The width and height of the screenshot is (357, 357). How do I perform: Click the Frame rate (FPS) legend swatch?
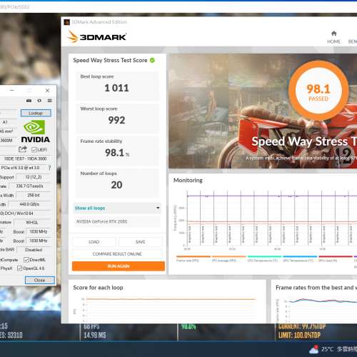(x=193, y=256)
